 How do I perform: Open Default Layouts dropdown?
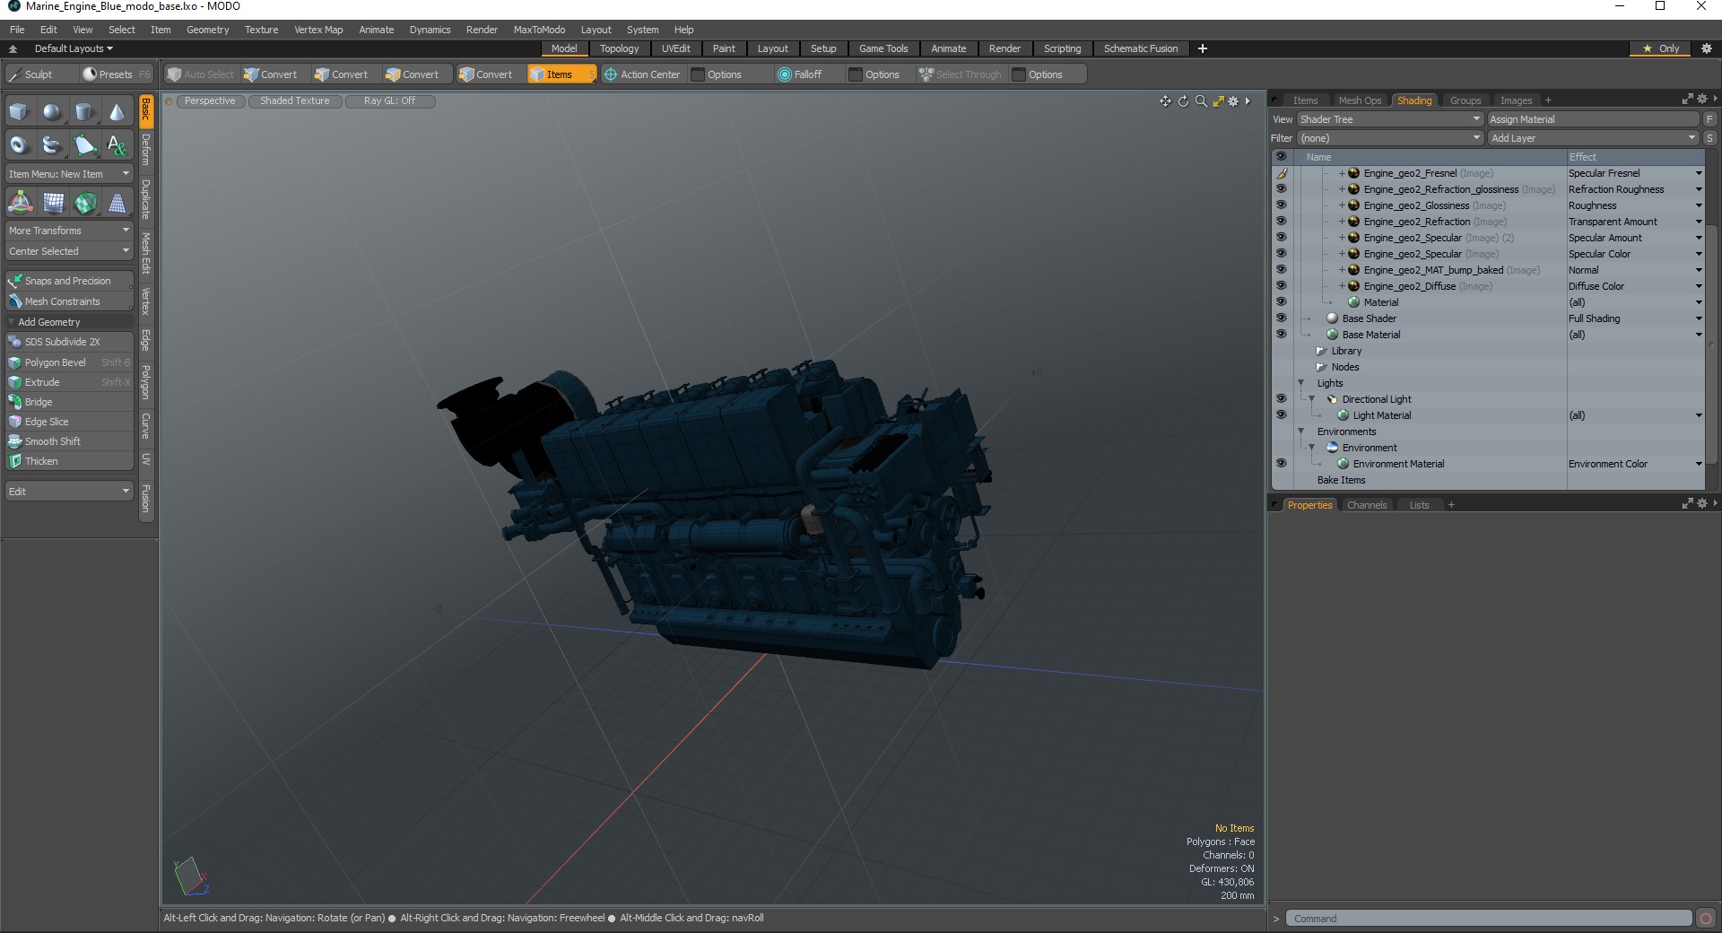[x=74, y=48]
